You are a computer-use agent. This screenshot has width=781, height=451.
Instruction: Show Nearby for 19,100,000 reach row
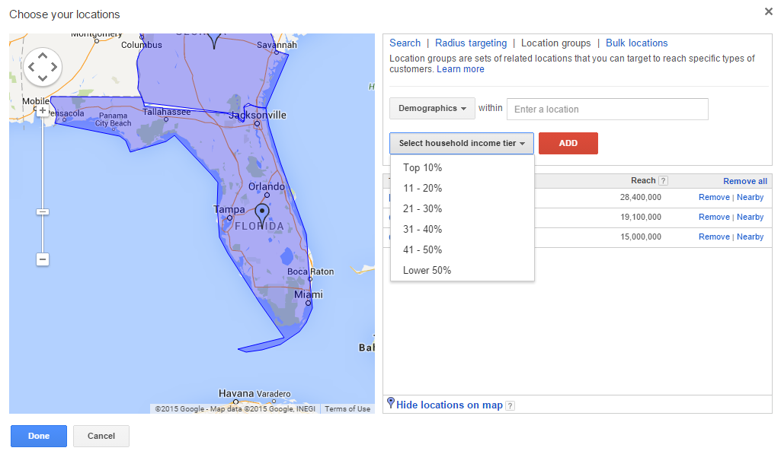750,217
